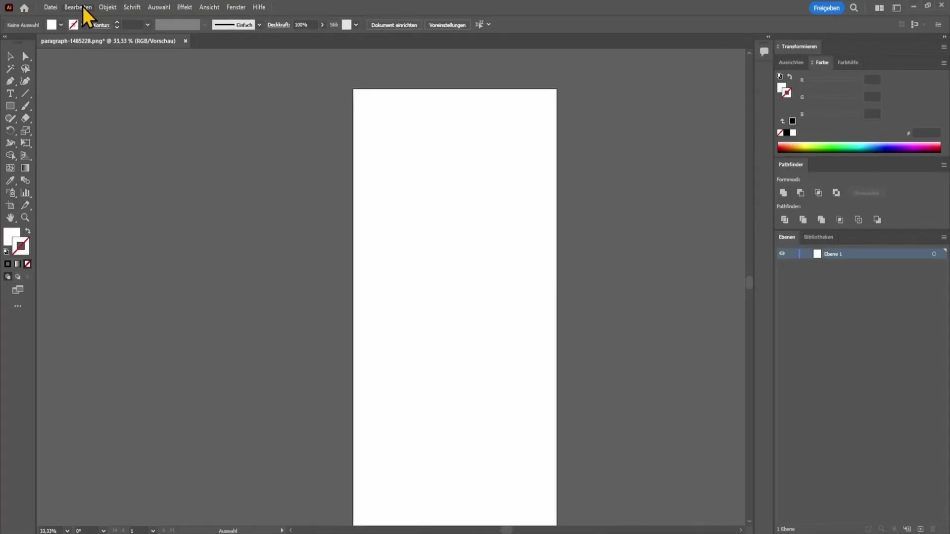
Task: Select the Lasso tool
Action: (x=26, y=69)
